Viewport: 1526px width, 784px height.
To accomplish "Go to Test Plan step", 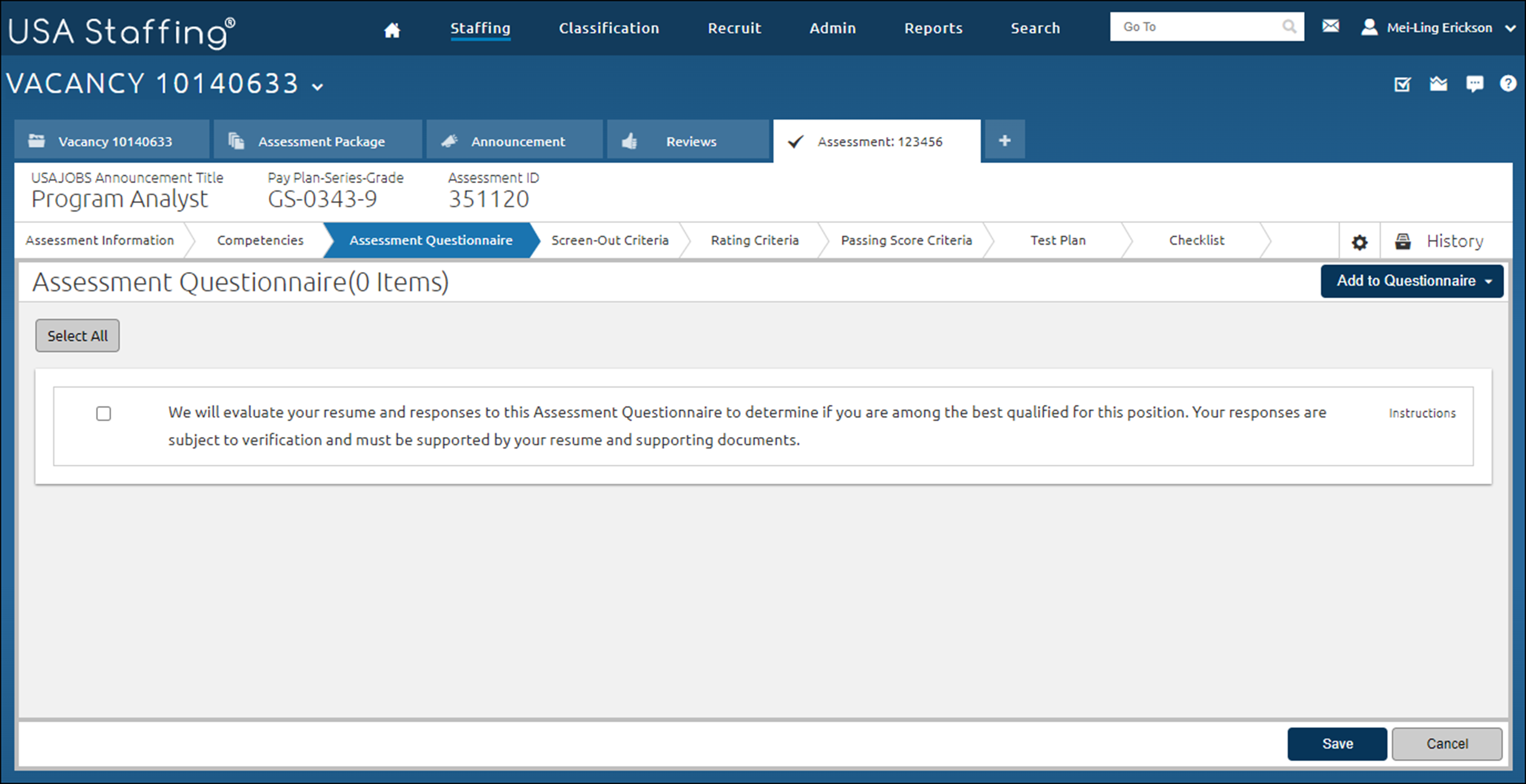I will click(1058, 241).
